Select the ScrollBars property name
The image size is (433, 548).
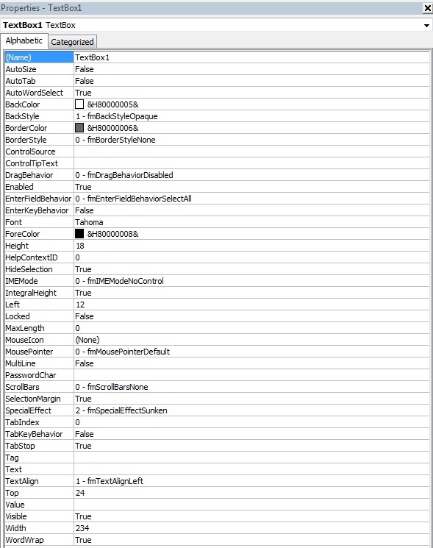coord(39,387)
